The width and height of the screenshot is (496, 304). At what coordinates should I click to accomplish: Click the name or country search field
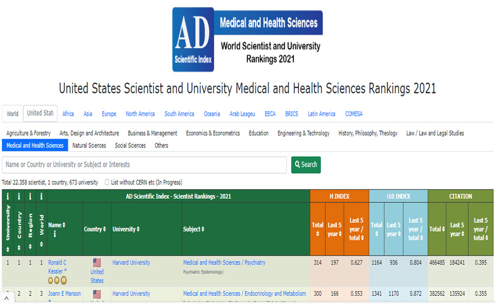[144, 165]
